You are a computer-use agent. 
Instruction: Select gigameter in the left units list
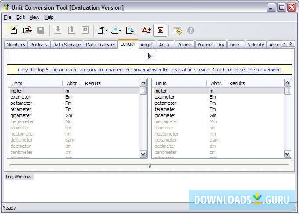(20, 115)
